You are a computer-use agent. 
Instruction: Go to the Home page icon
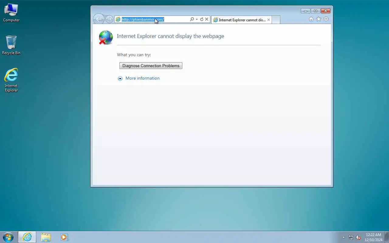311,19
